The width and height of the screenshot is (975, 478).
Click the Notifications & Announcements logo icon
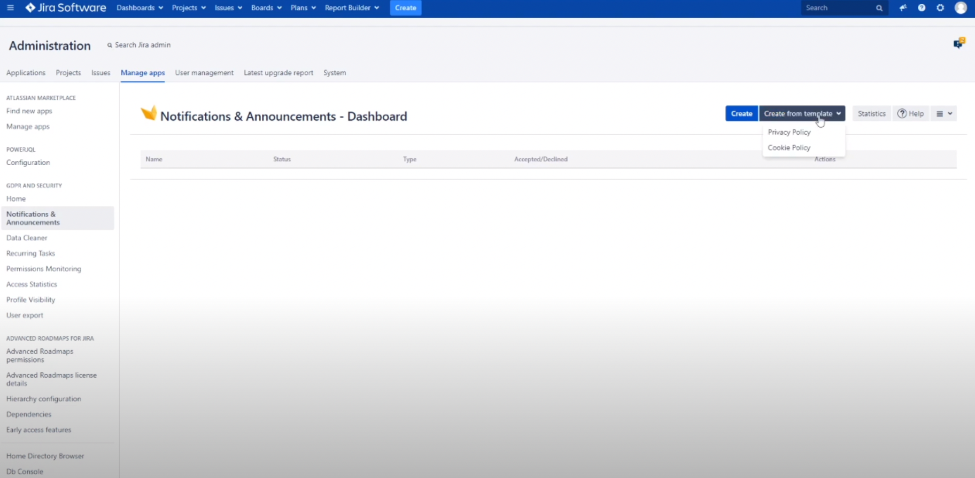point(149,113)
